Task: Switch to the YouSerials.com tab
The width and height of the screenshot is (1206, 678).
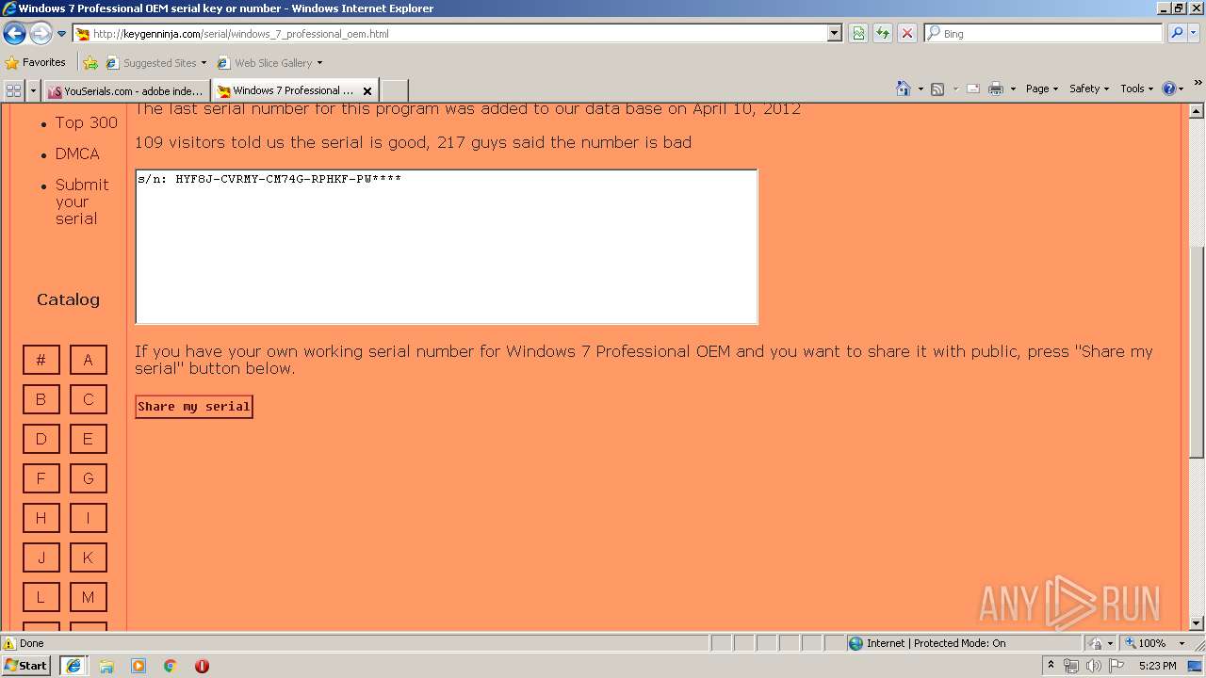Action: (x=126, y=91)
